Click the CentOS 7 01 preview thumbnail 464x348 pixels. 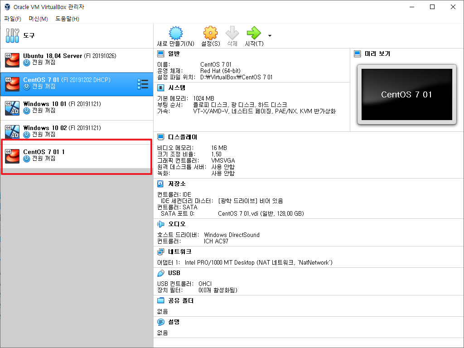pyautogui.click(x=406, y=94)
